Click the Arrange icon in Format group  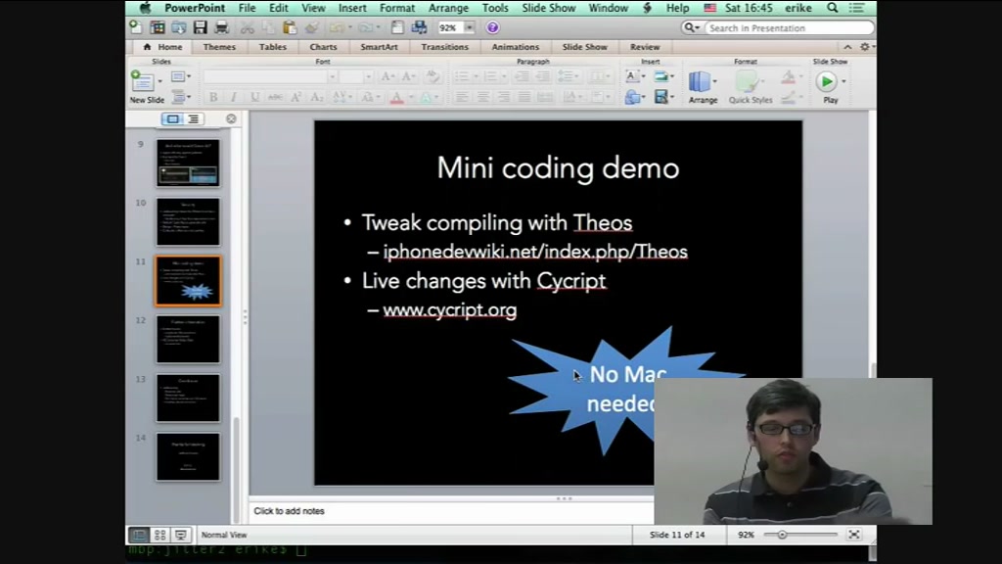coord(699,82)
